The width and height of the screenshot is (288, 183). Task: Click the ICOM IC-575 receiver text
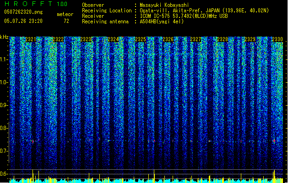pos(184,16)
